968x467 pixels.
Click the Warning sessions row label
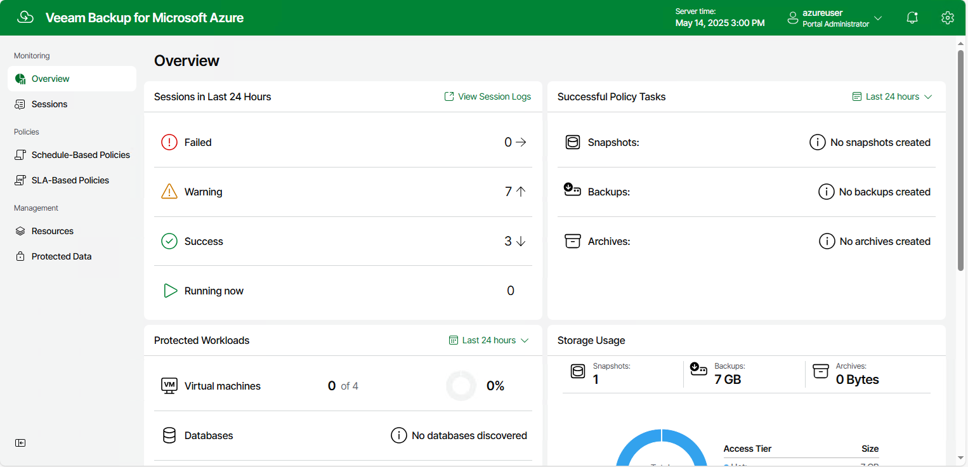[203, 192]
